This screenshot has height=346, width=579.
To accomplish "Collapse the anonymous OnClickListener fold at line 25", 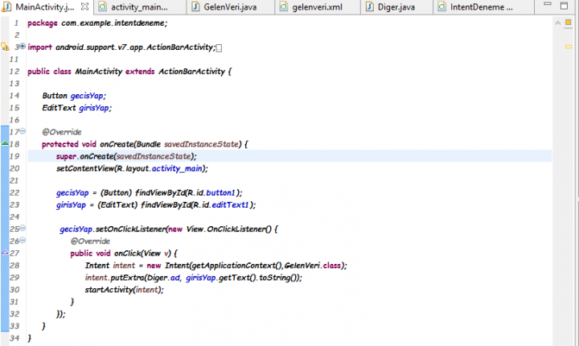I will (x=23, y=229).
